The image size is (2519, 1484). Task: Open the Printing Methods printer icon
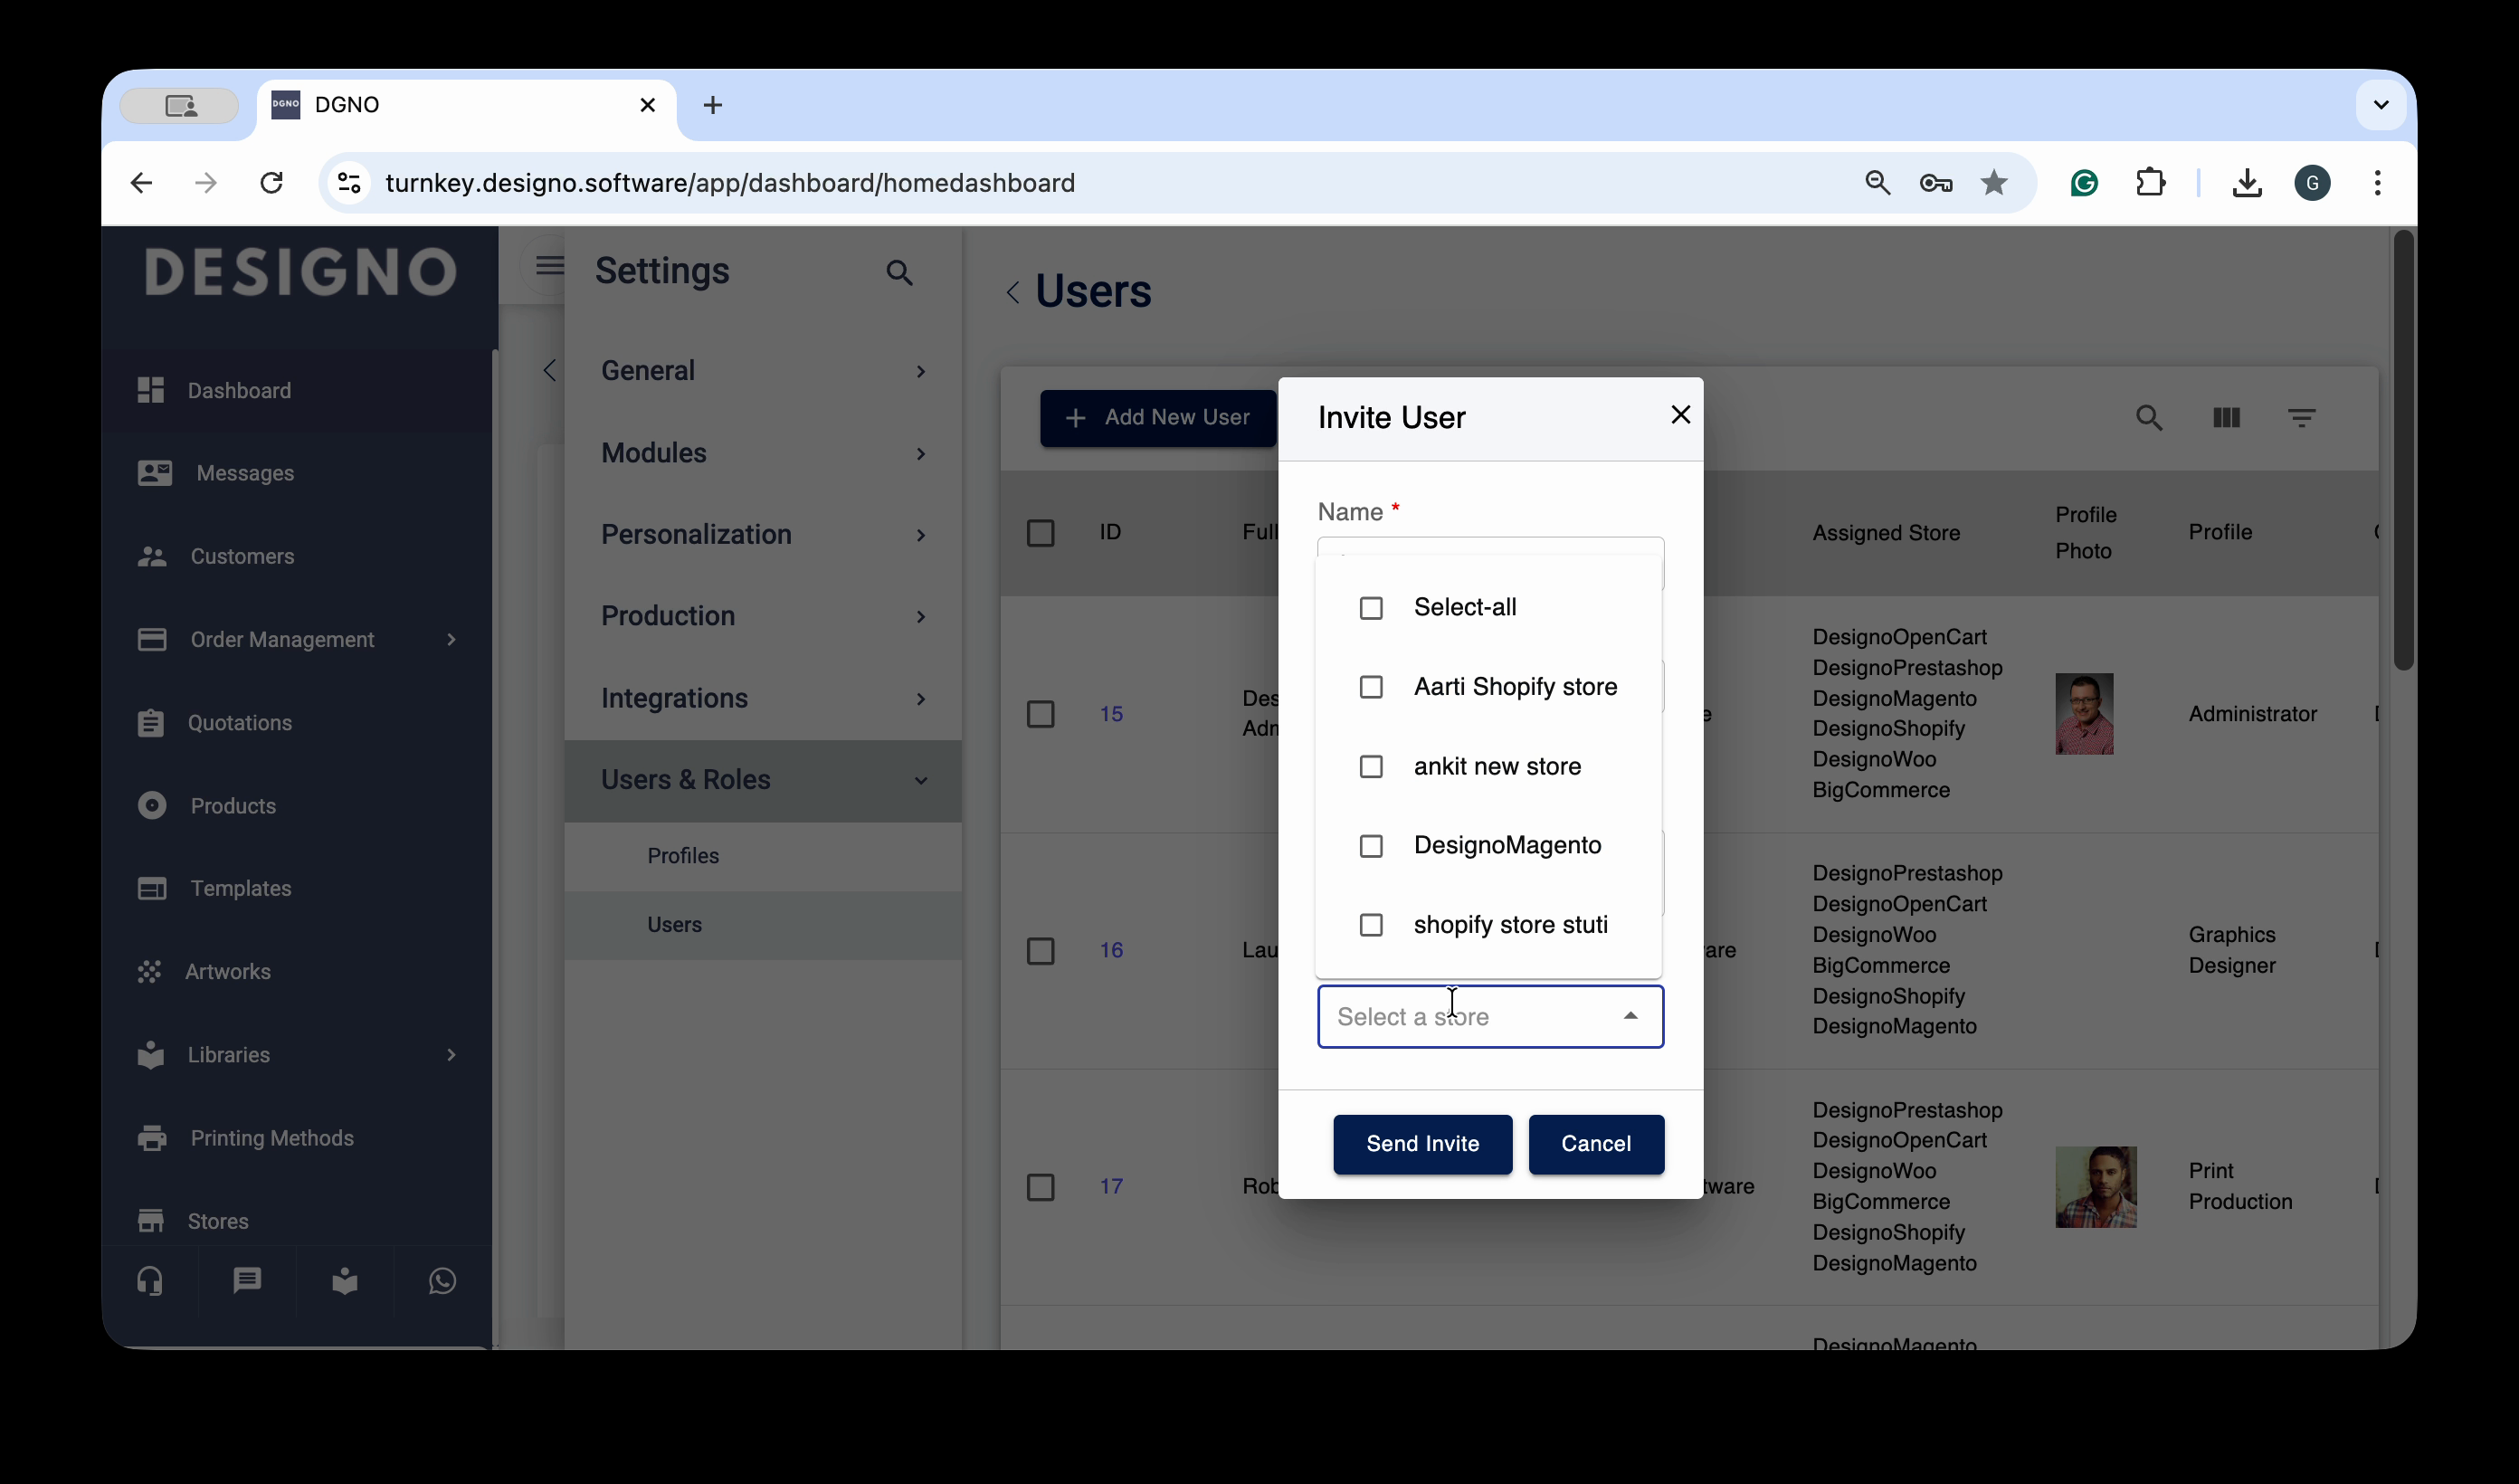pos(152,1137)
